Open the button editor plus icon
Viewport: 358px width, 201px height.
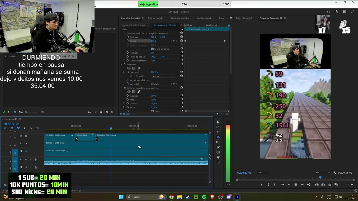point(352,185)
